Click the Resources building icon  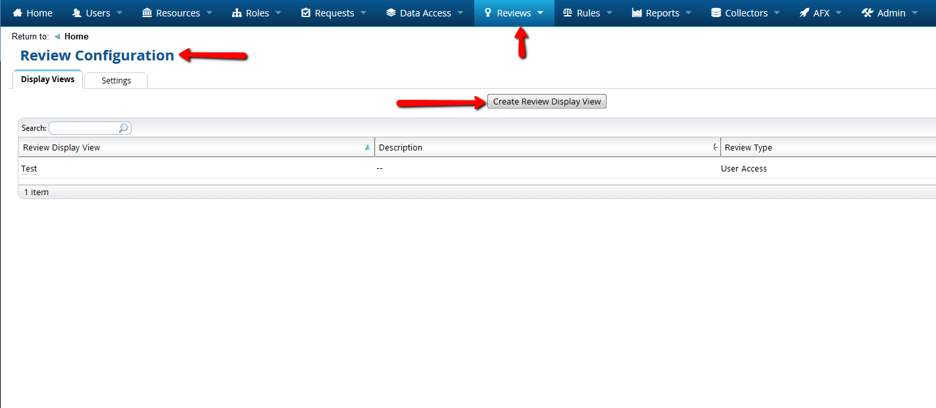[x=147, y=13]
